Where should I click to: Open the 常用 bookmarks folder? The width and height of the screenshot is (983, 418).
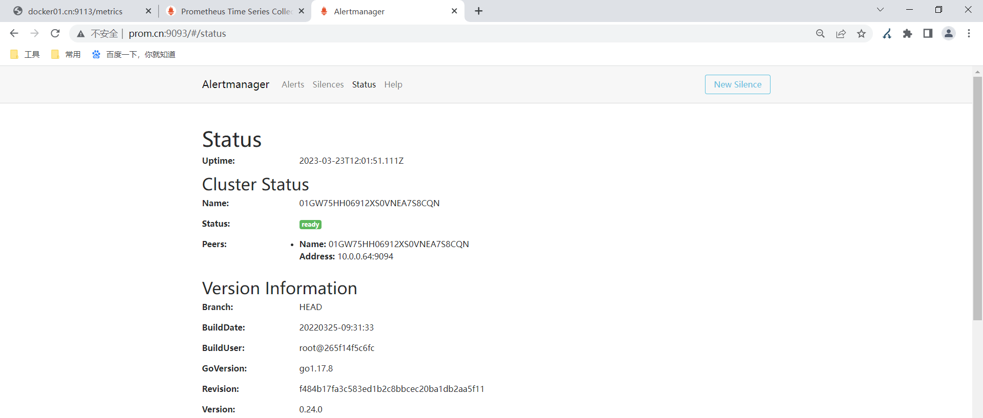pyautogui.click(x=66, y=54)
